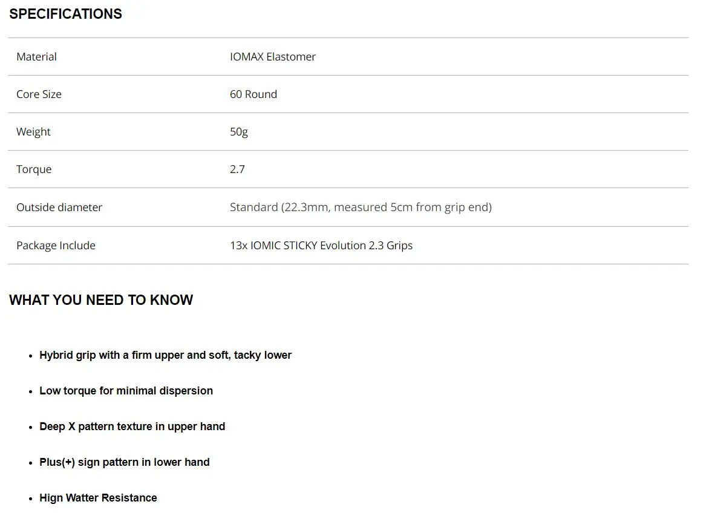Screen dimensions: 712x513
Task: Click the 60 Round value
Action: point(253,94)
